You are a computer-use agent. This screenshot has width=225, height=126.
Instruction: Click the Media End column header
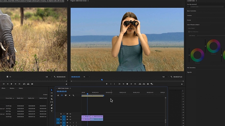click(x=31, y=98)
